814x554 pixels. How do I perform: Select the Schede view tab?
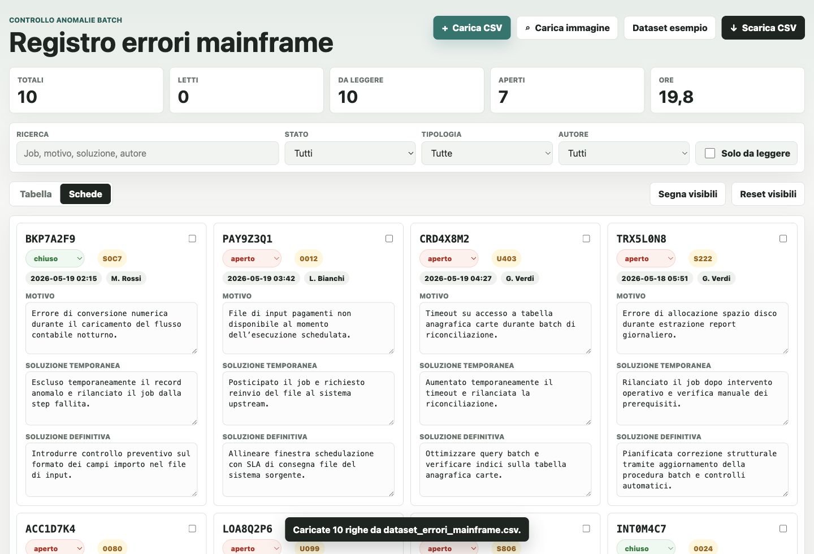(x=85, y=194)
